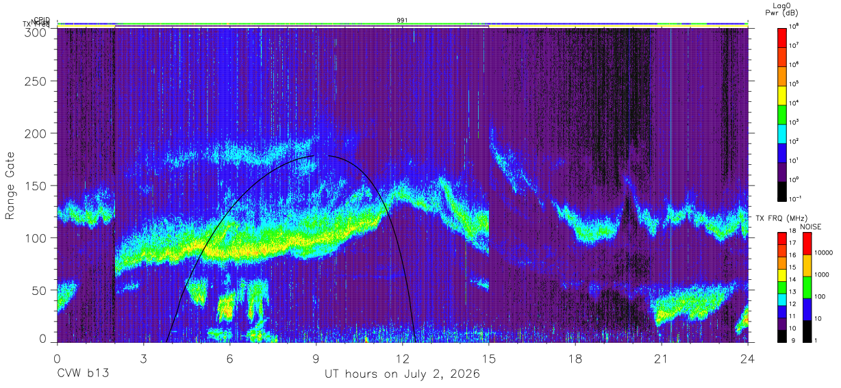Click the cyan 12-13 MHz TX FRQ swatch
Image resolution: width=841 pixels, height=388 pixels.
click(782, 299)
